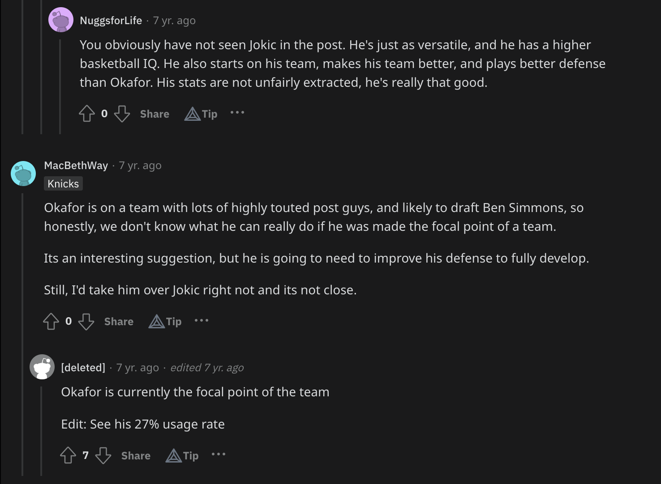Open MacBethWay's user profile
Viewport: 661px width, 484px height.
76,166
